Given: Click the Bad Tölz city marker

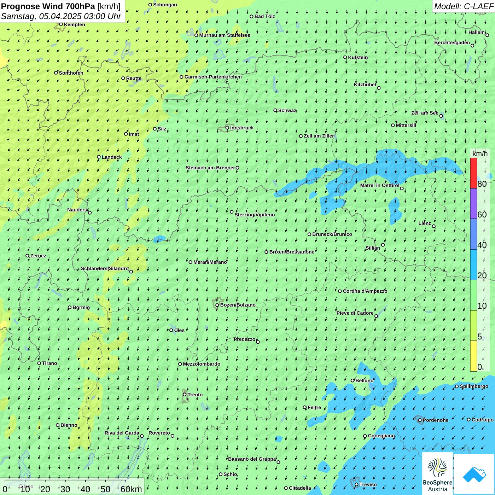Looking at the screenshot, I should 252,16.
